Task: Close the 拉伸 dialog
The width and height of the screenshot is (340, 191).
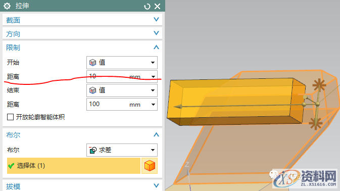Action: click(158, 6)
